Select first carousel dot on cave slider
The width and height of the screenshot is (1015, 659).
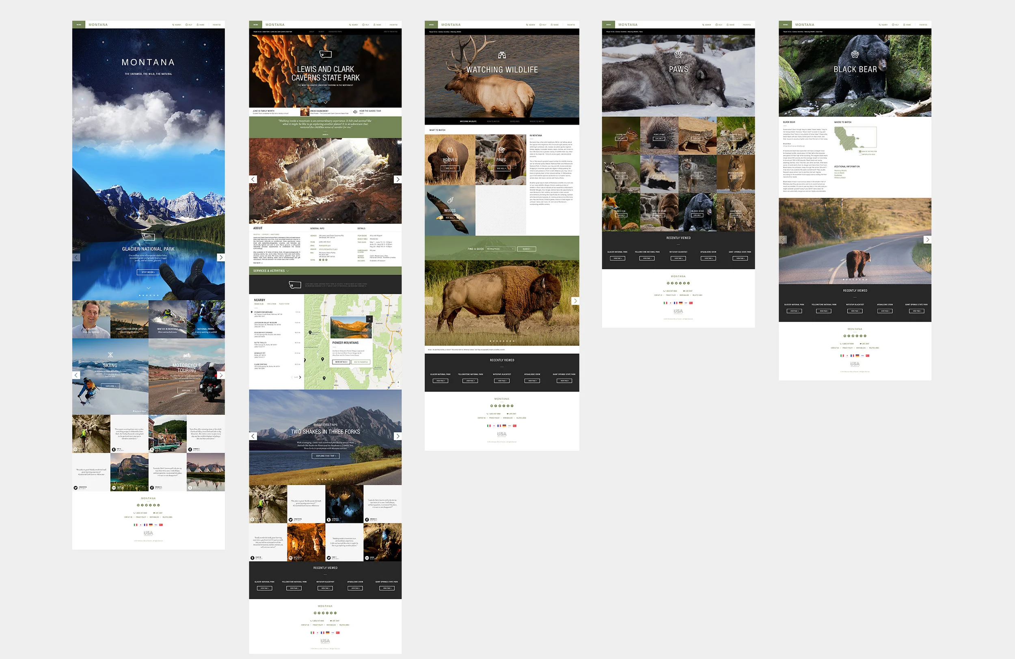click(318, 219)
